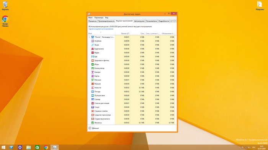Open the Windows Start button
This screenshot has width=268, height=150.
3,147
